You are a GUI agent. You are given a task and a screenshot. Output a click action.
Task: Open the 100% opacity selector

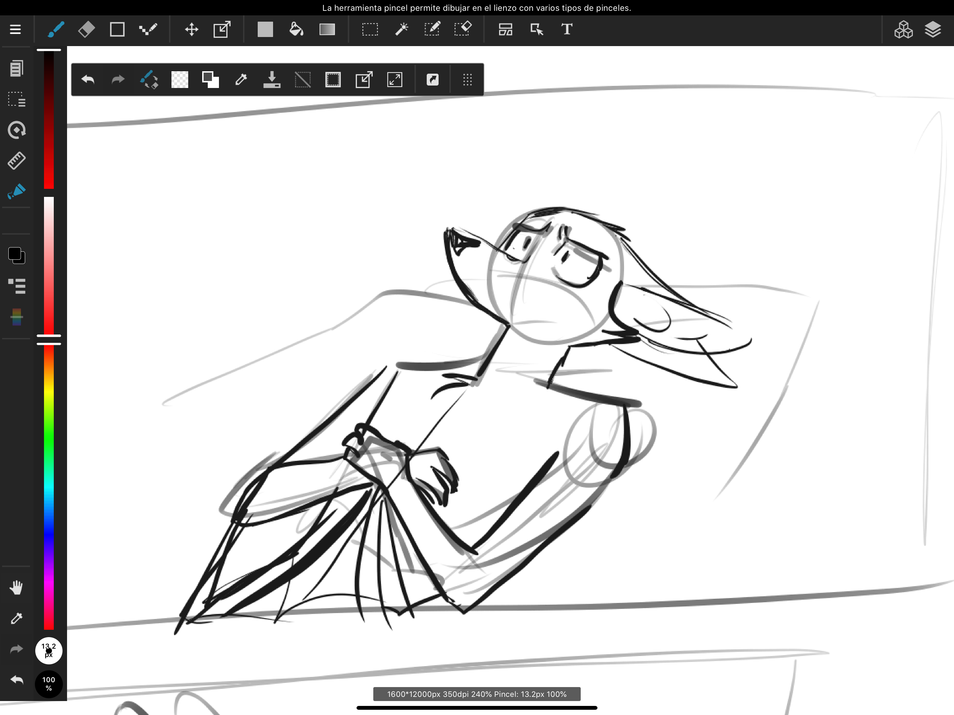tap(49, 684)
